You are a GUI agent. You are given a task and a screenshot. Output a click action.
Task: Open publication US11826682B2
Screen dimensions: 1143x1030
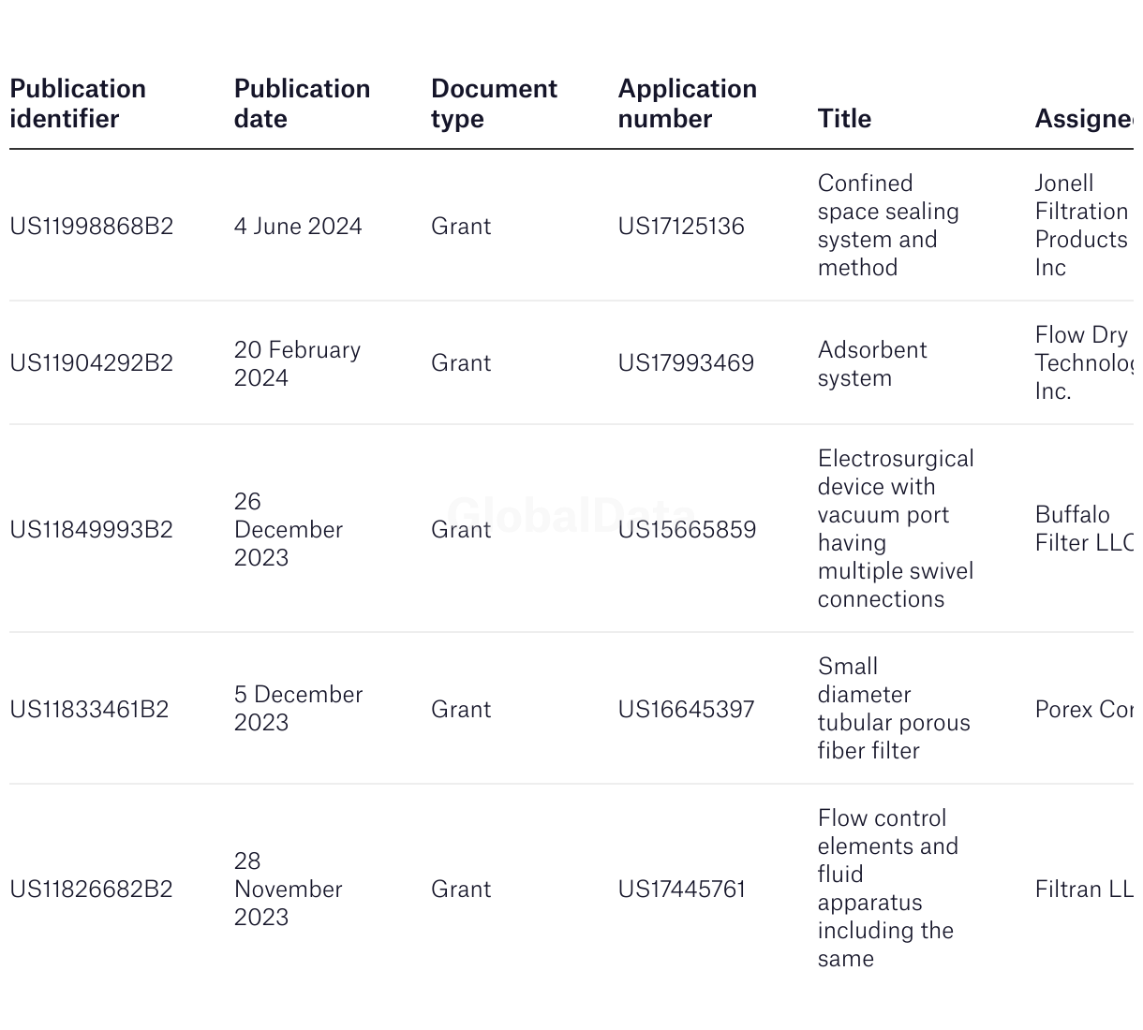point(92,890)
